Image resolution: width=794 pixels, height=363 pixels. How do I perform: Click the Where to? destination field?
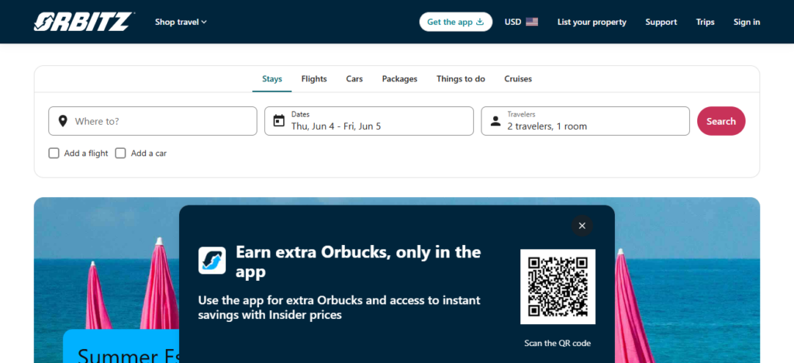[153, 121]
